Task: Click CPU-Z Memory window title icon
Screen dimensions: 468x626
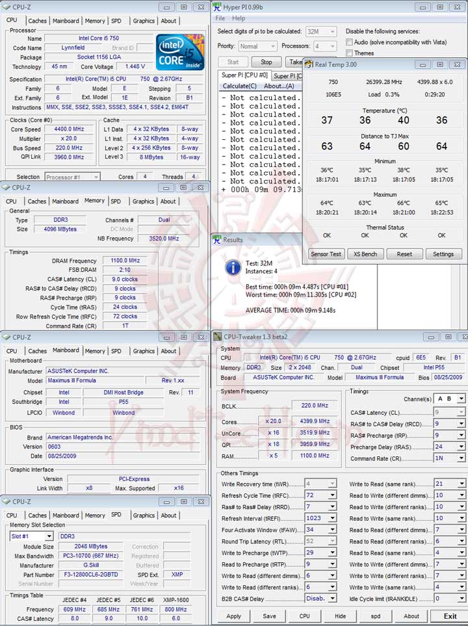Action: pyautogui.click(x=6, y=187)
